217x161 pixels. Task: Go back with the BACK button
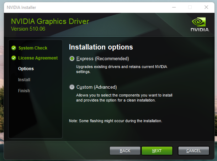point(125,151)
